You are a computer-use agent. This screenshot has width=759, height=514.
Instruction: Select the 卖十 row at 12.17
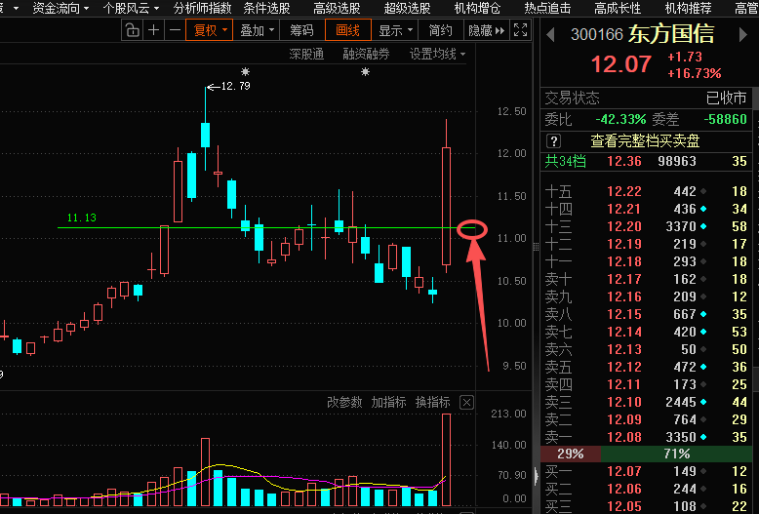click(x=646, y=279)
